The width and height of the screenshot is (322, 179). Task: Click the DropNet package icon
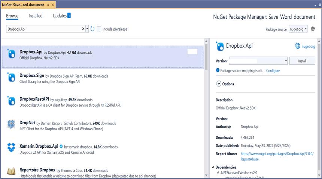pos(11,124)
